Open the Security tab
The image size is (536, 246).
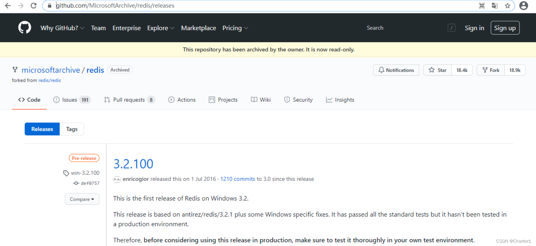(298, 100)
